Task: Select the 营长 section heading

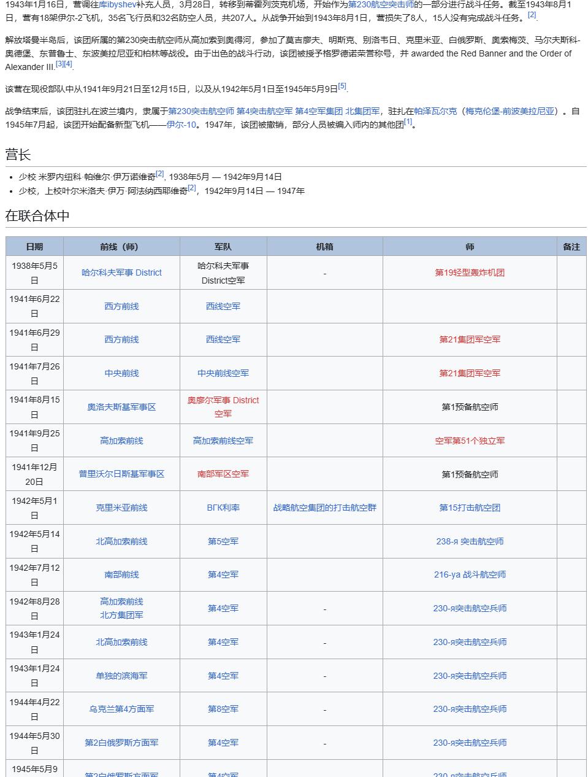Action: click(x=18, y=154)
